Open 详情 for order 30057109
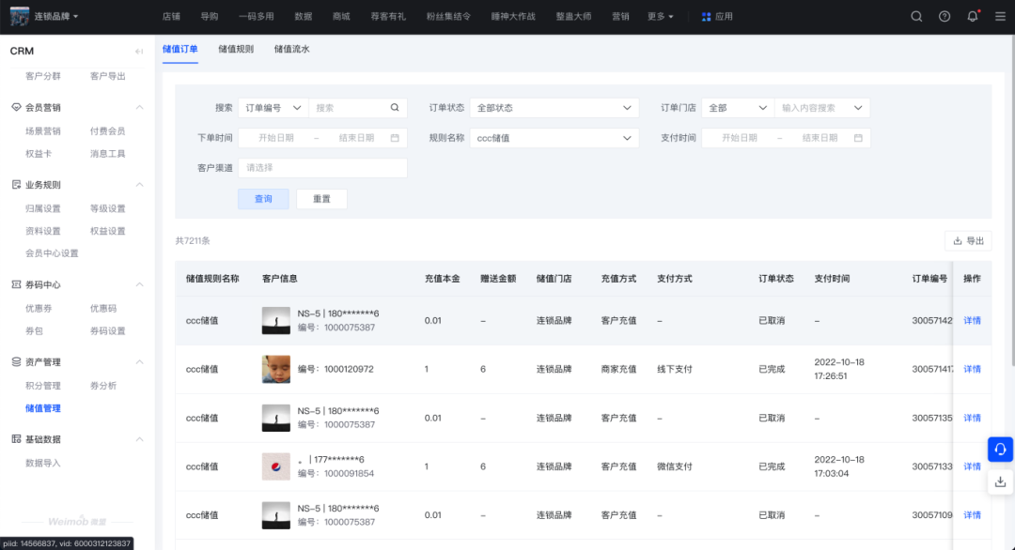The image size is (1015, 550). point(973,515)
